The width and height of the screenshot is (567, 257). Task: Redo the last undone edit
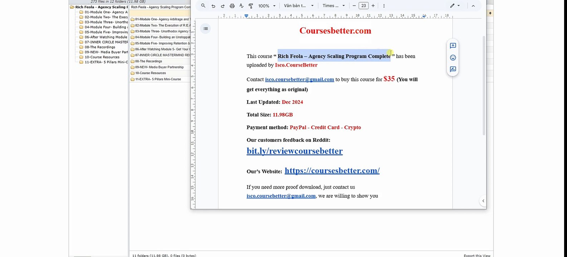[223, 6]
